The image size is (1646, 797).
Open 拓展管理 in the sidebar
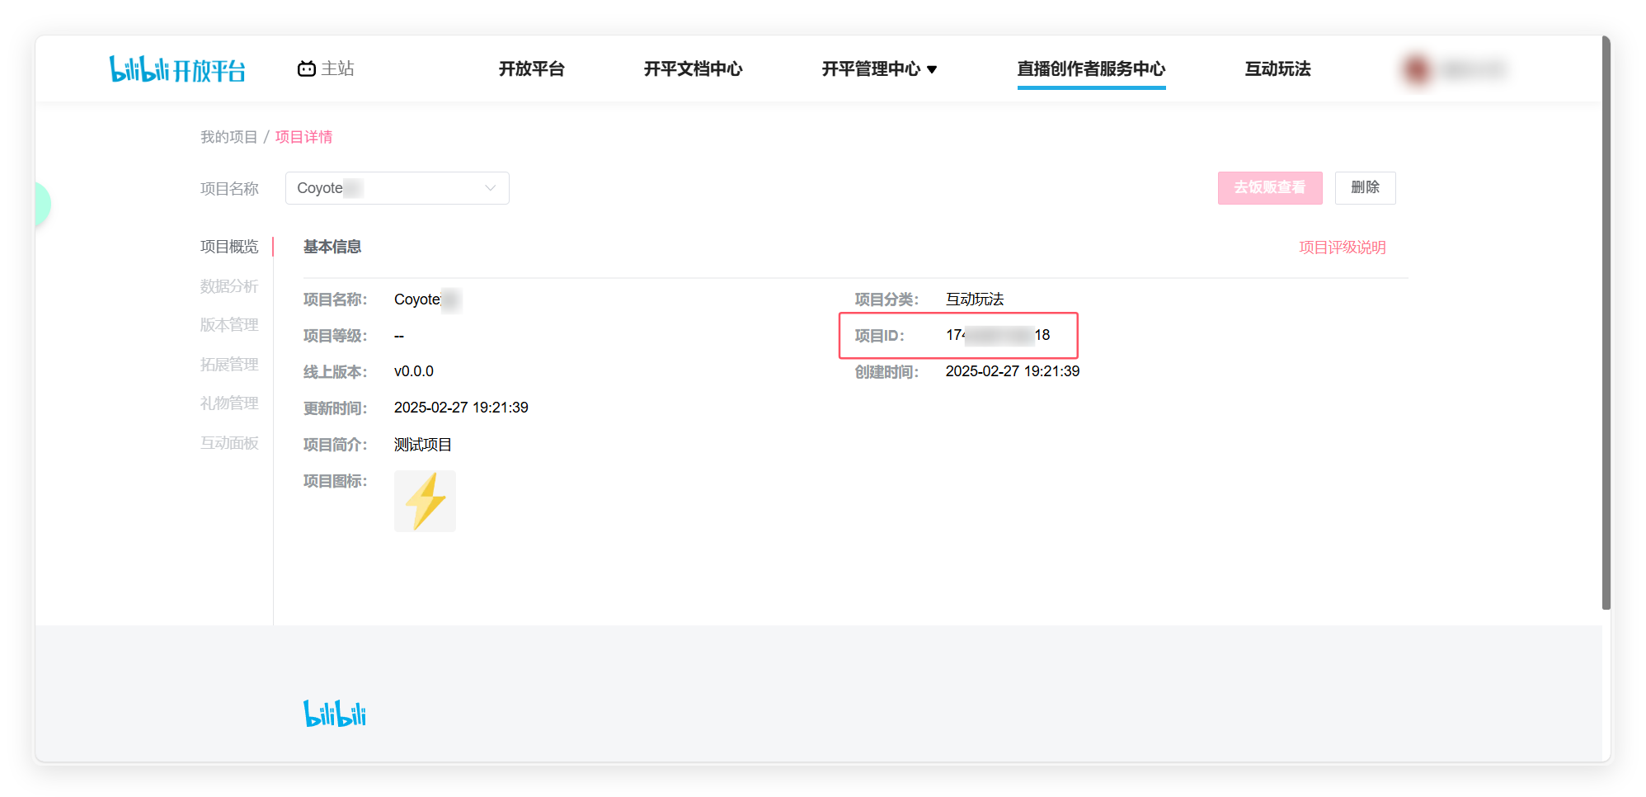coord(229,365)
